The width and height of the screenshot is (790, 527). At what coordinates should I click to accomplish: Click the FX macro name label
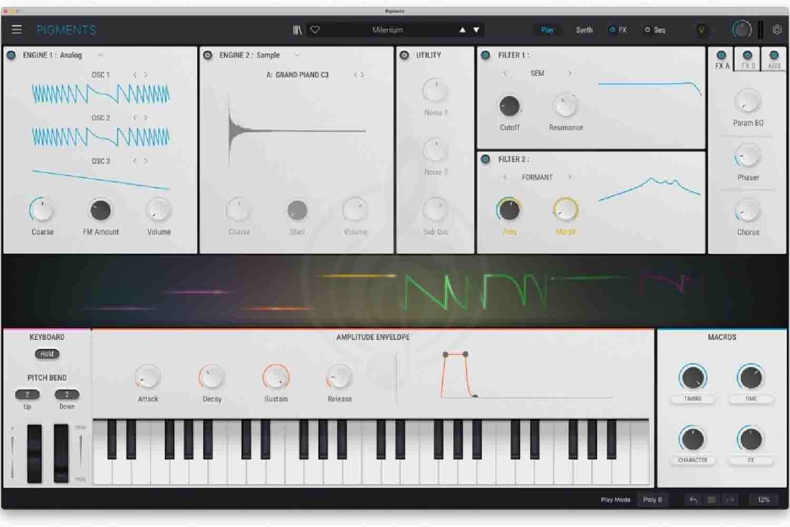point(751,460)
